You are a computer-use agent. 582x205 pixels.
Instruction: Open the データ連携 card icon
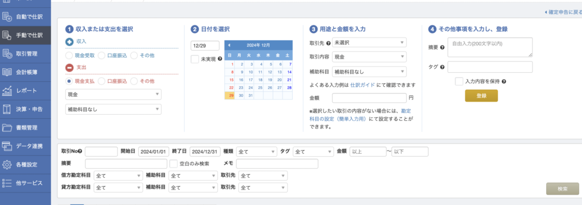7,146
